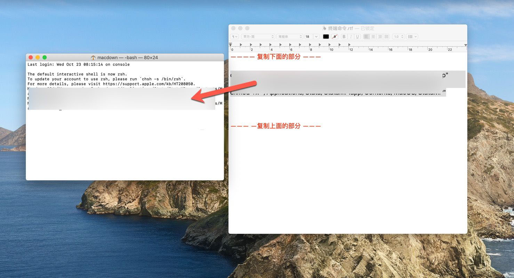The image size is (514, 278).
Task: Click the 终端命令.rtf document title icon
Action: [x=324, y=28]
